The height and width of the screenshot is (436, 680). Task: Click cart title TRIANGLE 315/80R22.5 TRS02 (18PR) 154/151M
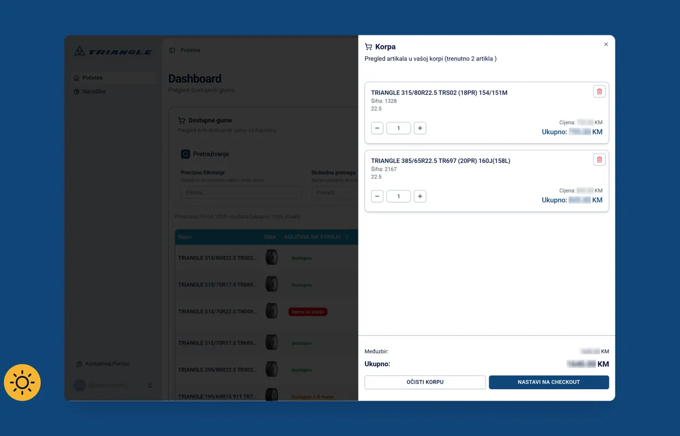[439, 93]
